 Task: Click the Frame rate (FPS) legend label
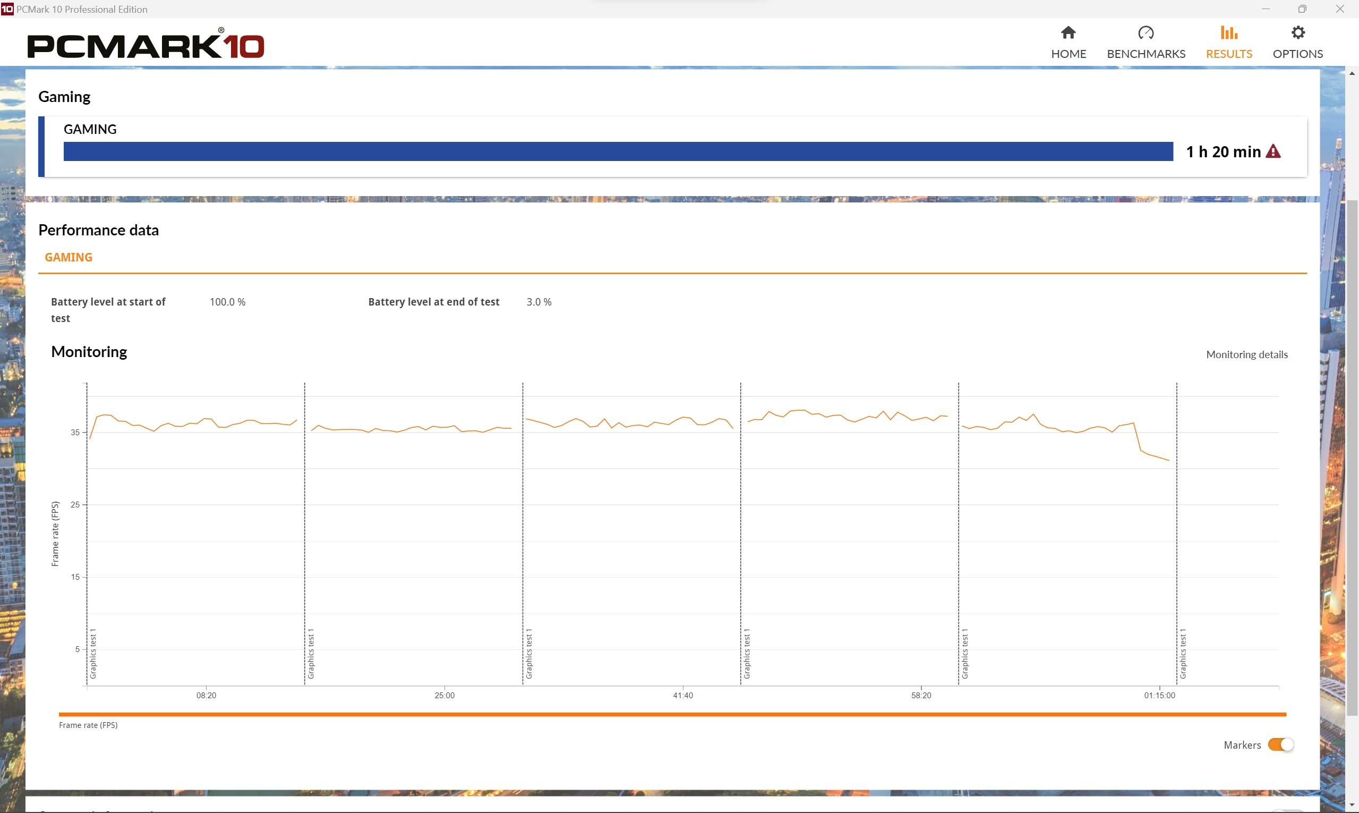88,725
